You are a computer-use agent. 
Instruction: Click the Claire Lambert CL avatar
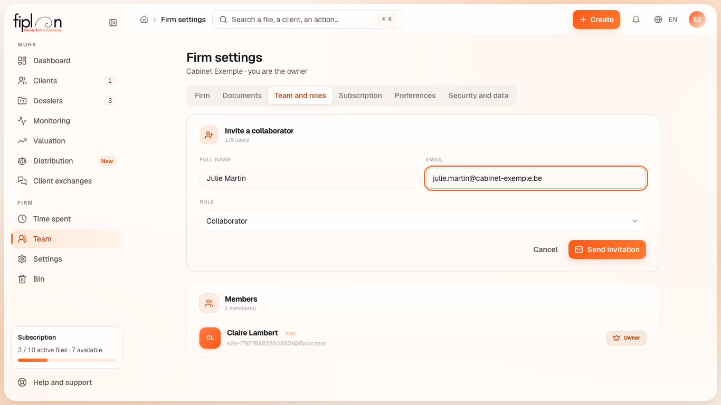[210, 338]
